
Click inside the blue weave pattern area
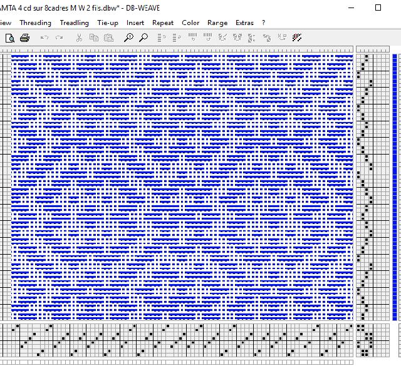182,188
